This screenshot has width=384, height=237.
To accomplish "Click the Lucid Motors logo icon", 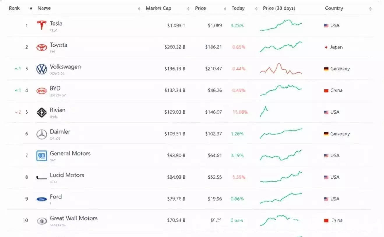I will pyautogui.click(x=42, y=177).
